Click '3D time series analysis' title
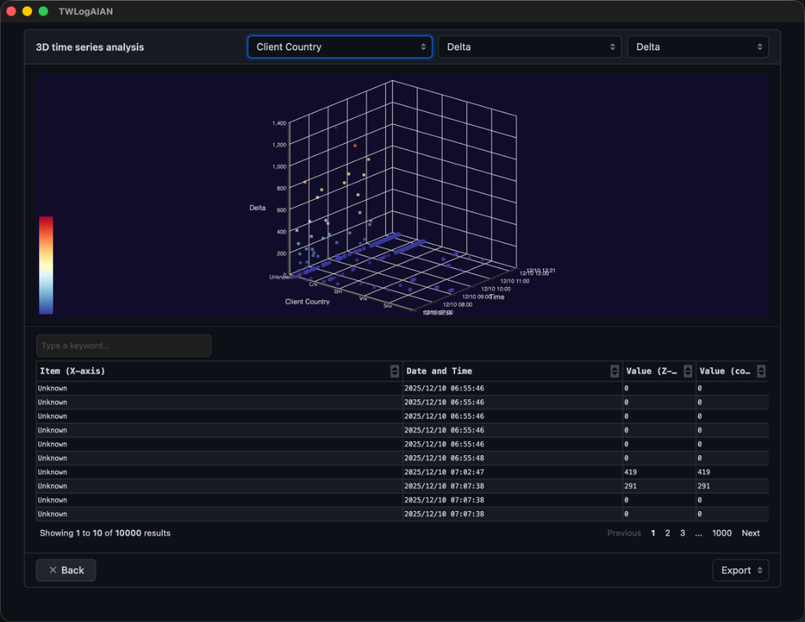Screen dimensions: 805x622 [90, 47]
